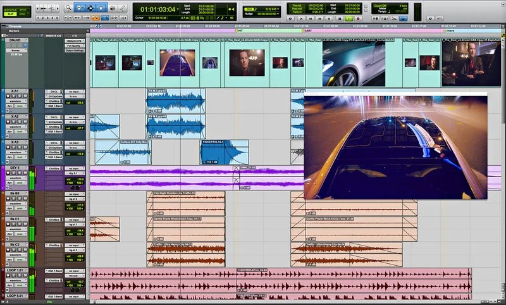506x305 pixels.
Task: Click the Rewind transport button
Action: click(311, 19)
